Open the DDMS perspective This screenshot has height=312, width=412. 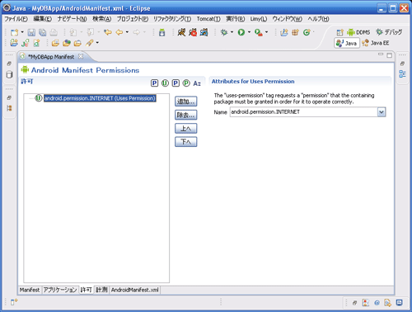[358, 32]
